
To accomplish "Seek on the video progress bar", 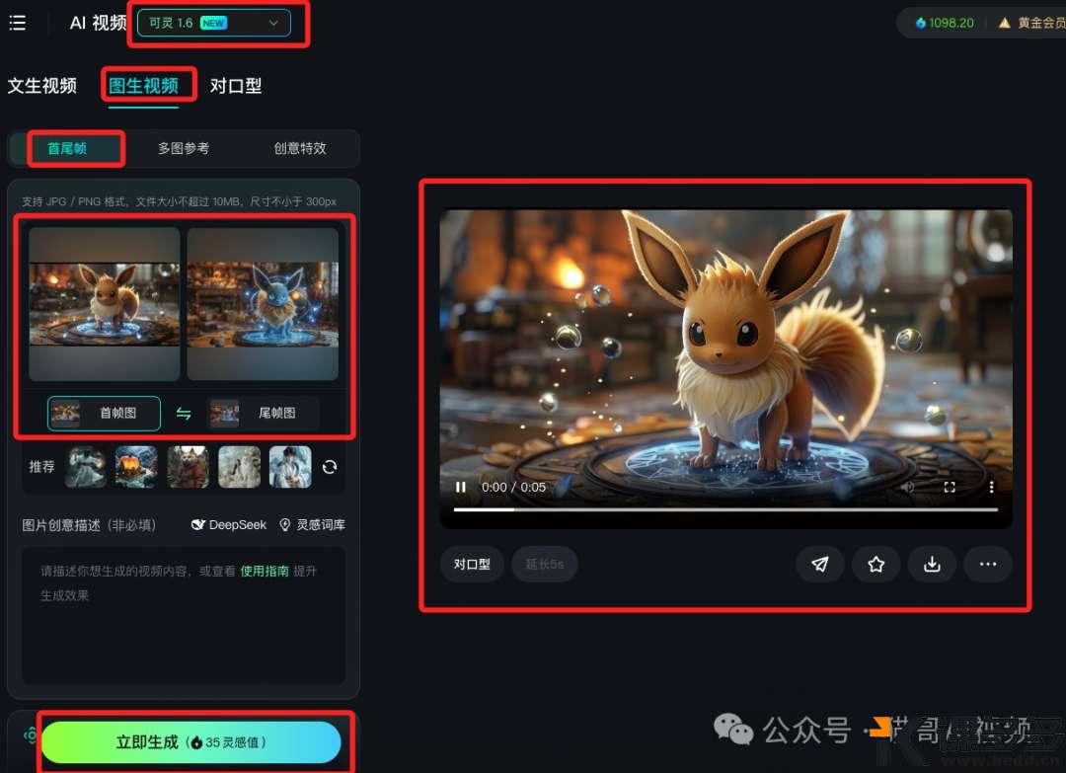I will tap(725, 509).
